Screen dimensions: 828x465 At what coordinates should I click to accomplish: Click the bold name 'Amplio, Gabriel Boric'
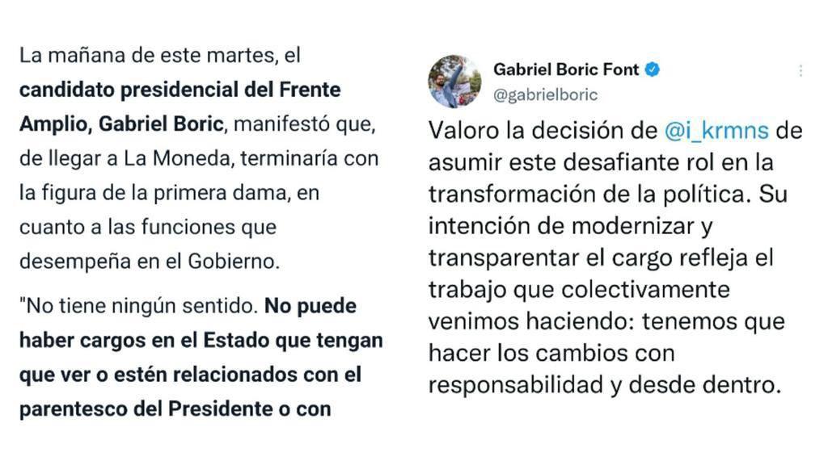121,124
